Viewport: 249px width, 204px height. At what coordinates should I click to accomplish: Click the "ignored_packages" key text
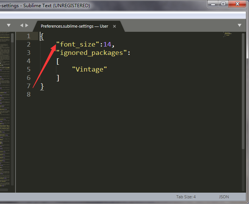[x=92, y=53]
